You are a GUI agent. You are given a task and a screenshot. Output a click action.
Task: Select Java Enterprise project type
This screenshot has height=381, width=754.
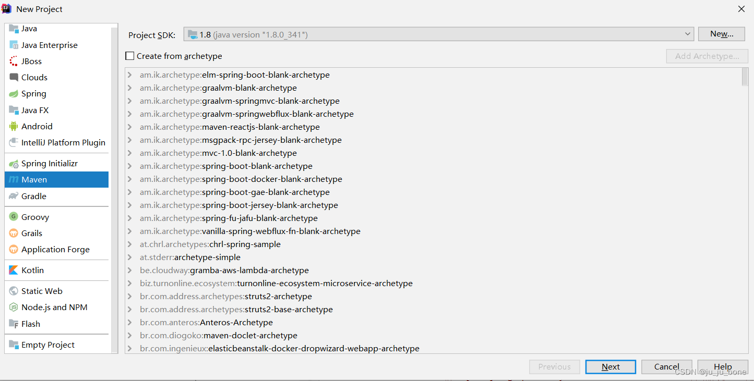pos(57,45)
